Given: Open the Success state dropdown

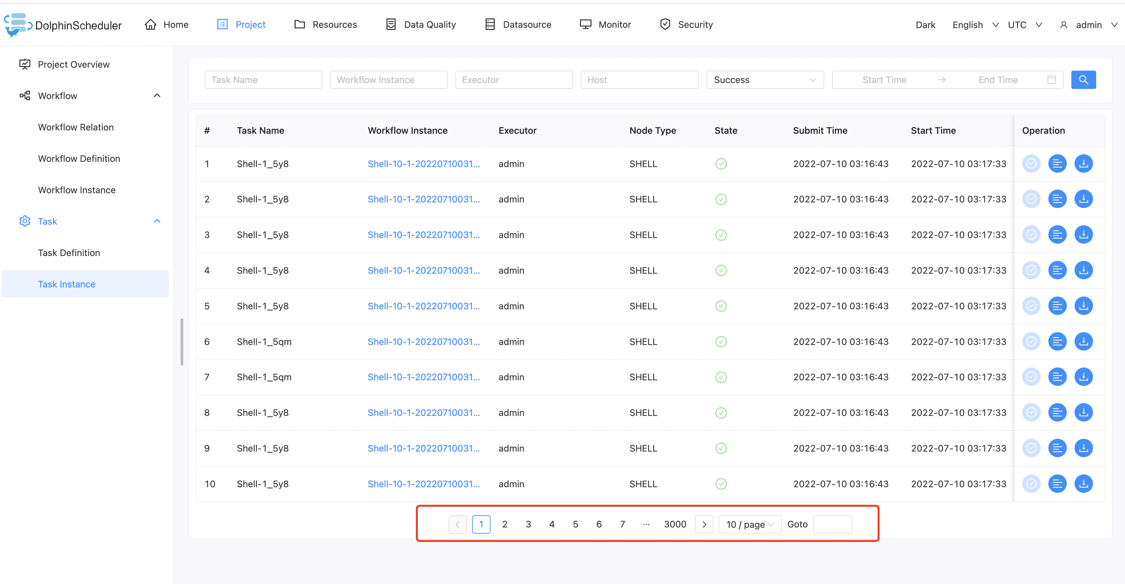Looking at the screenshot, I should click(765, 80).
